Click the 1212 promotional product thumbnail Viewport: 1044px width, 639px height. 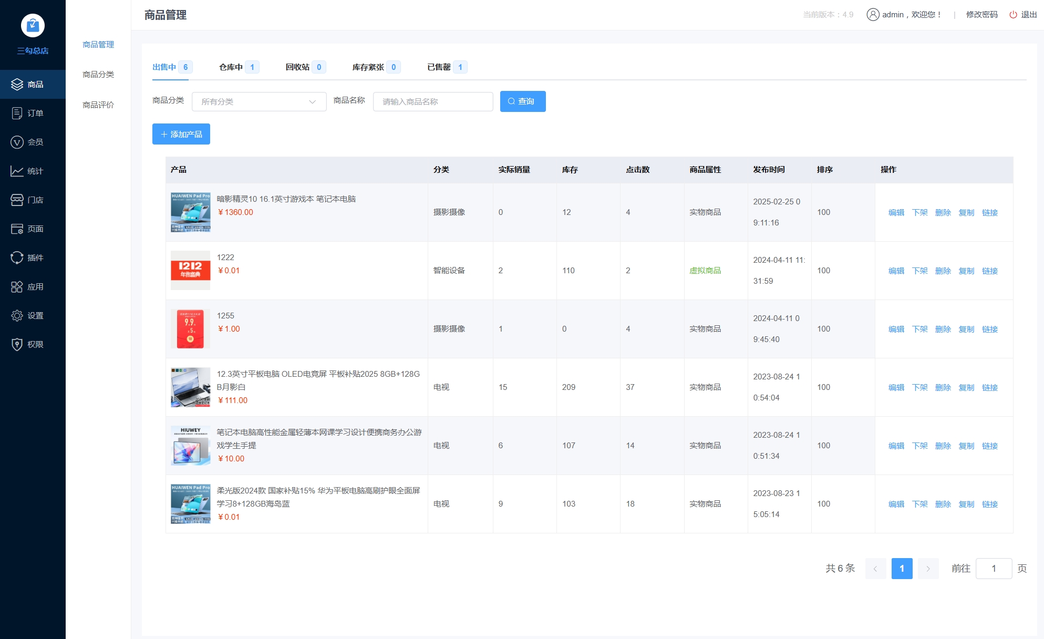point(190,270)
